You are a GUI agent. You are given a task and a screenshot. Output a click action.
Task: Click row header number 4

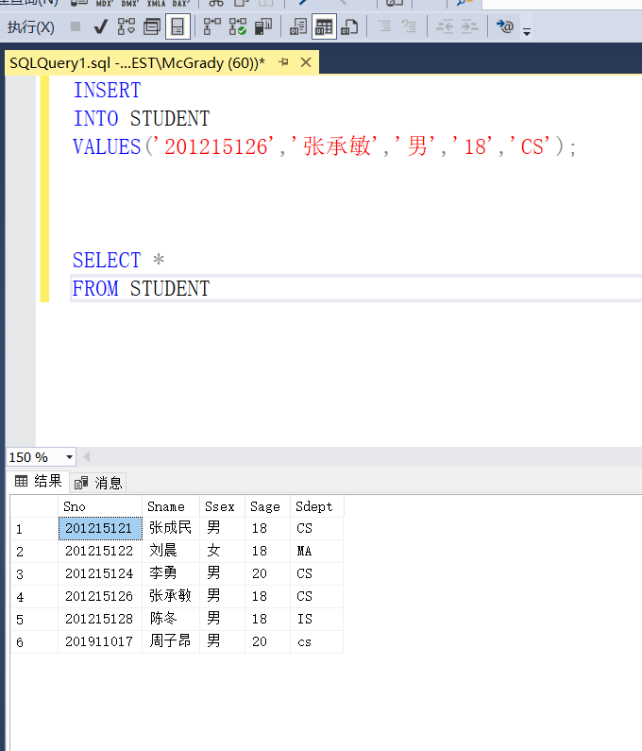(x=35, y=596)
